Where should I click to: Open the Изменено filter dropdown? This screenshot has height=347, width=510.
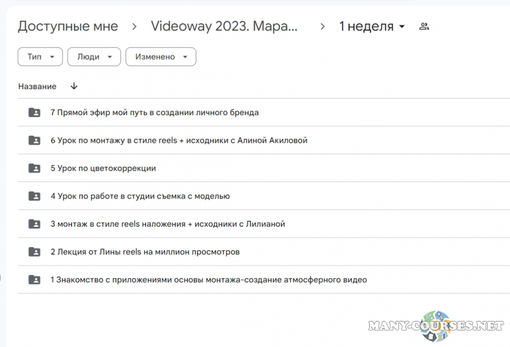161,57
